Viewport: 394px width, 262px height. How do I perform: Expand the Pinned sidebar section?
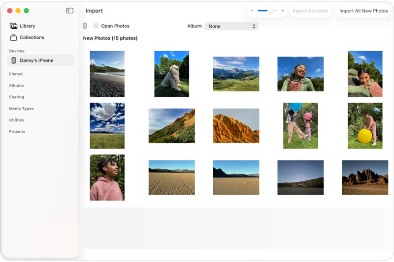(x=16, y=74)
